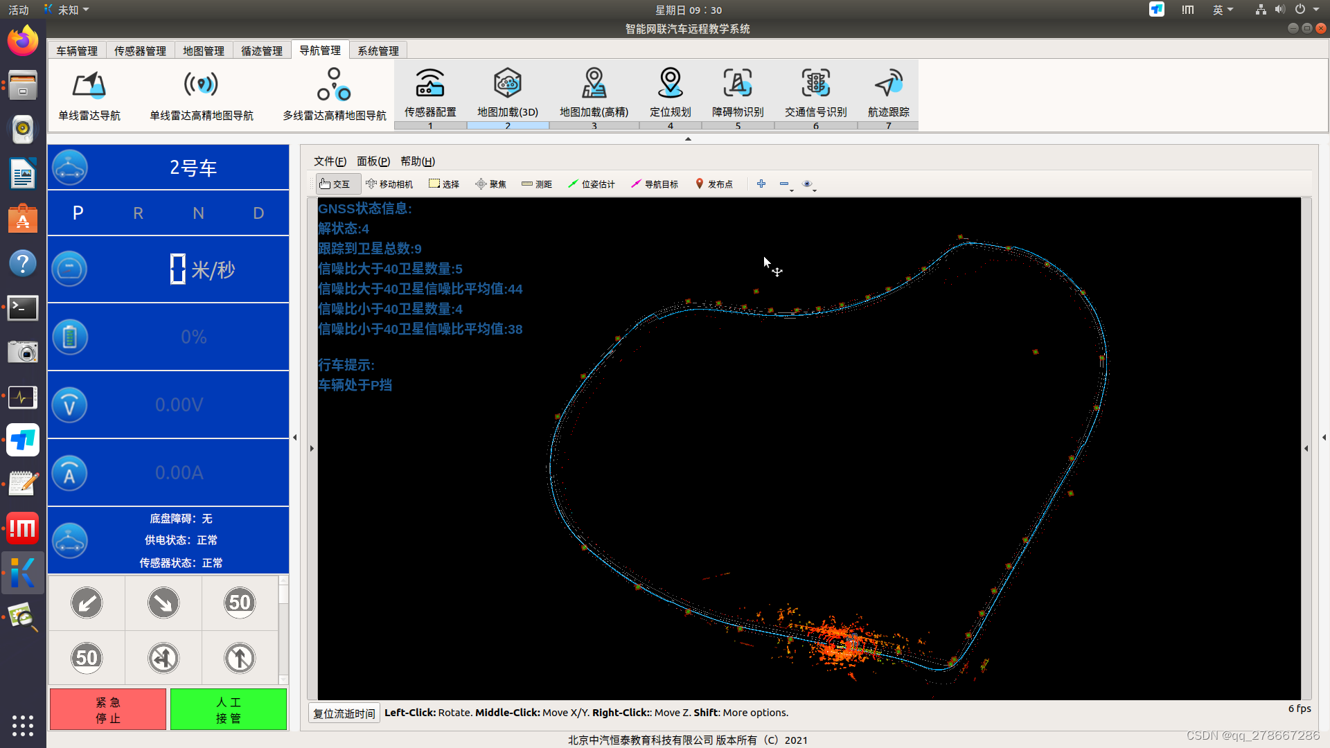
Task: Open the 车辆管理 tab
Action: 77,51
